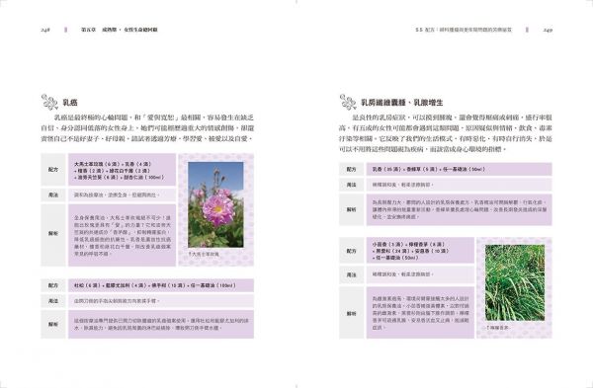The image size is (593, 388).
Task: Click page number 249 in the right header
Action: point(548,30)
